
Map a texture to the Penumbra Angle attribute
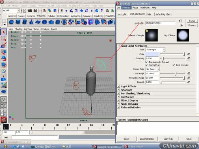pos(188,78)
